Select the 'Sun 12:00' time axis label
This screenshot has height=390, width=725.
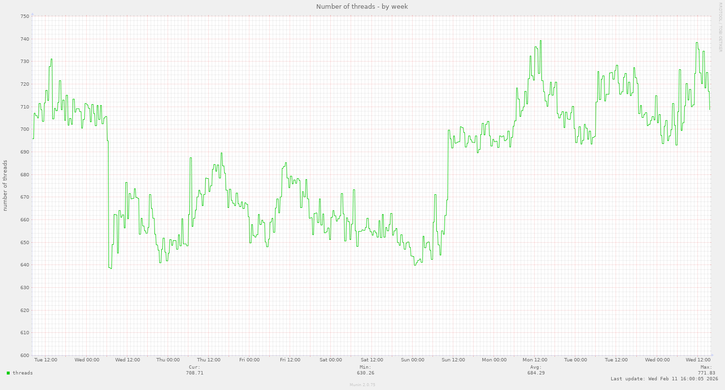tap(453, 360)
